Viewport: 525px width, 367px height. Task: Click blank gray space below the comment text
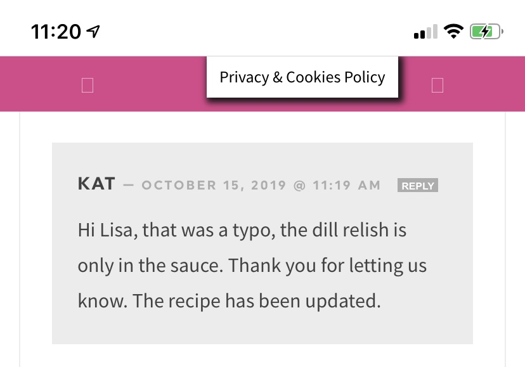point(262,330)
